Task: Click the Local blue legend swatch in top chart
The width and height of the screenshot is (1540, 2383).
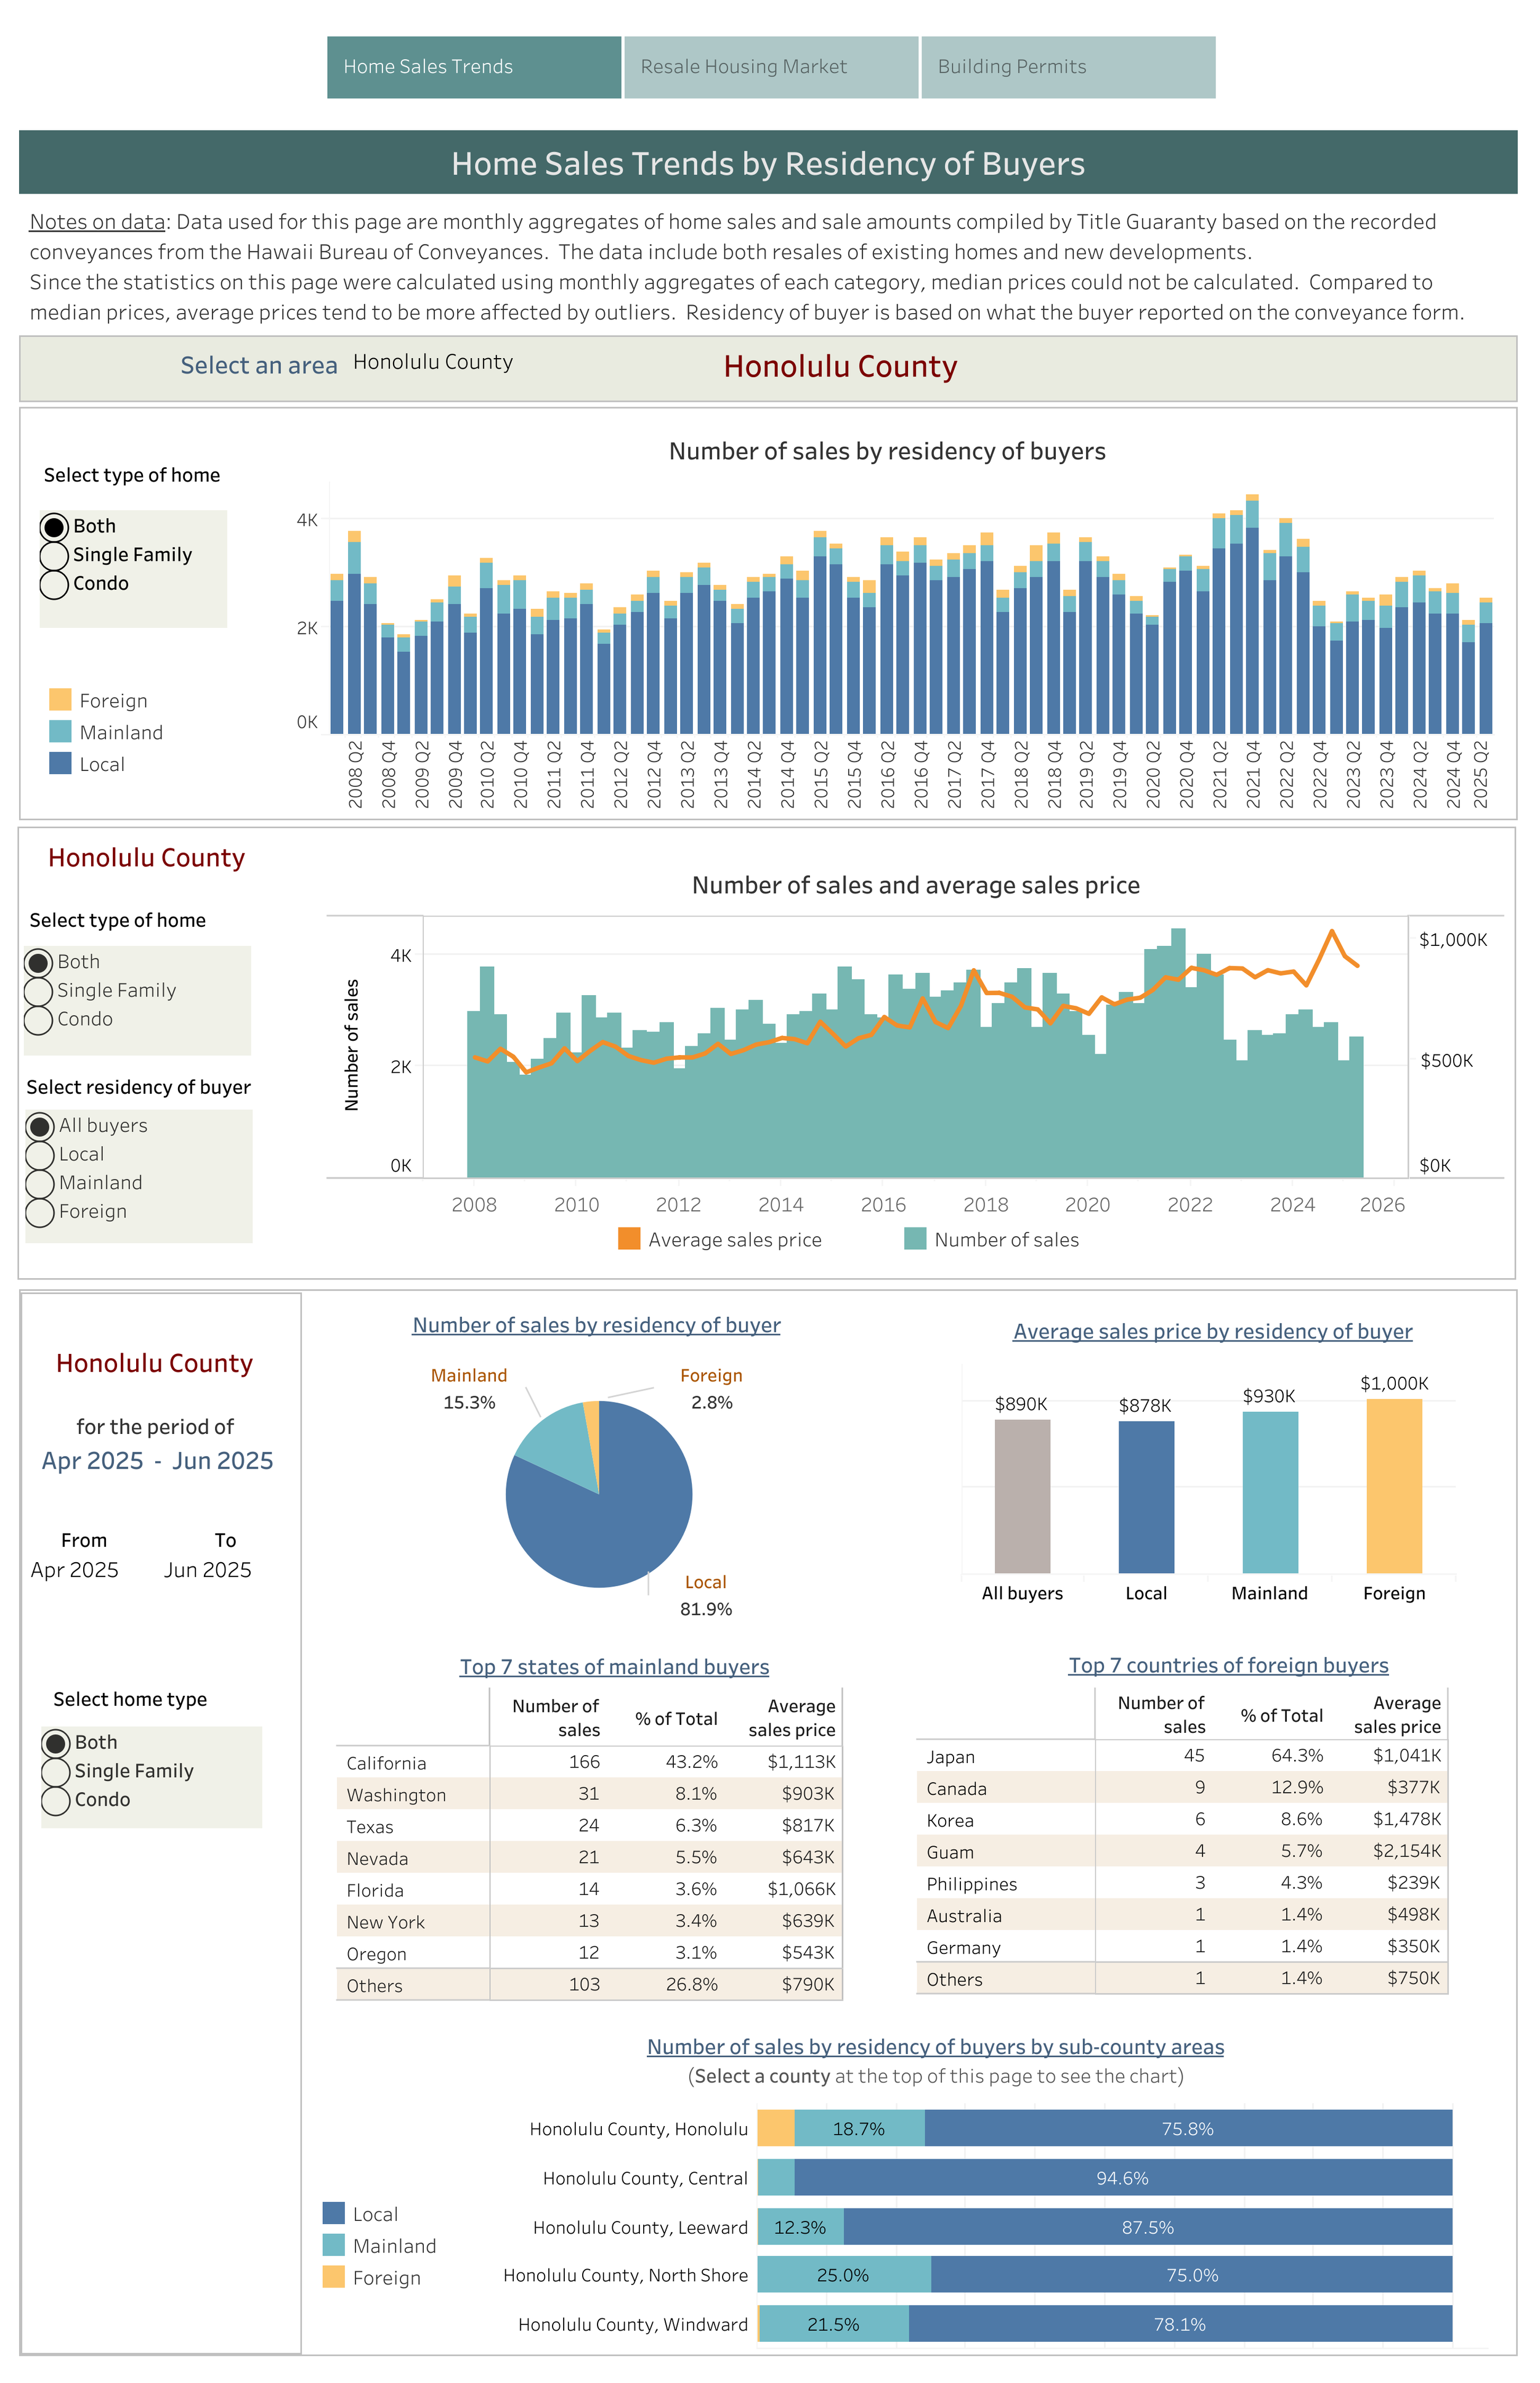Action: tap(60, 764)
